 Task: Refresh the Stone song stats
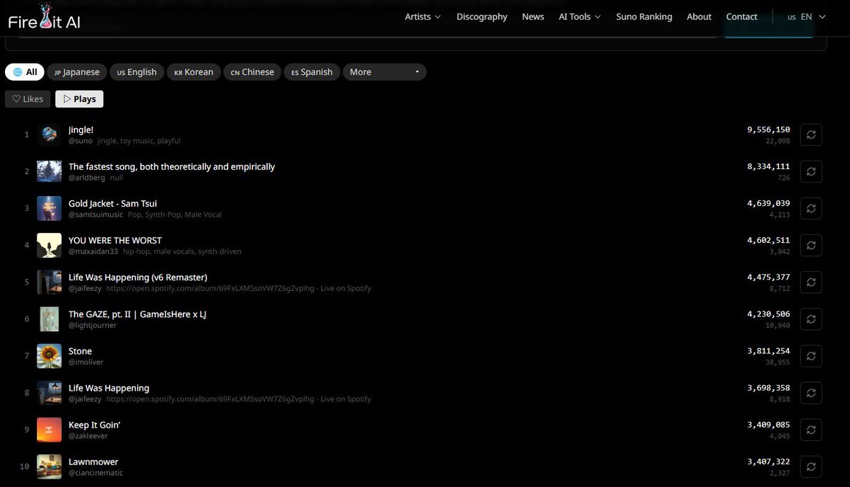tap(811, 356)
